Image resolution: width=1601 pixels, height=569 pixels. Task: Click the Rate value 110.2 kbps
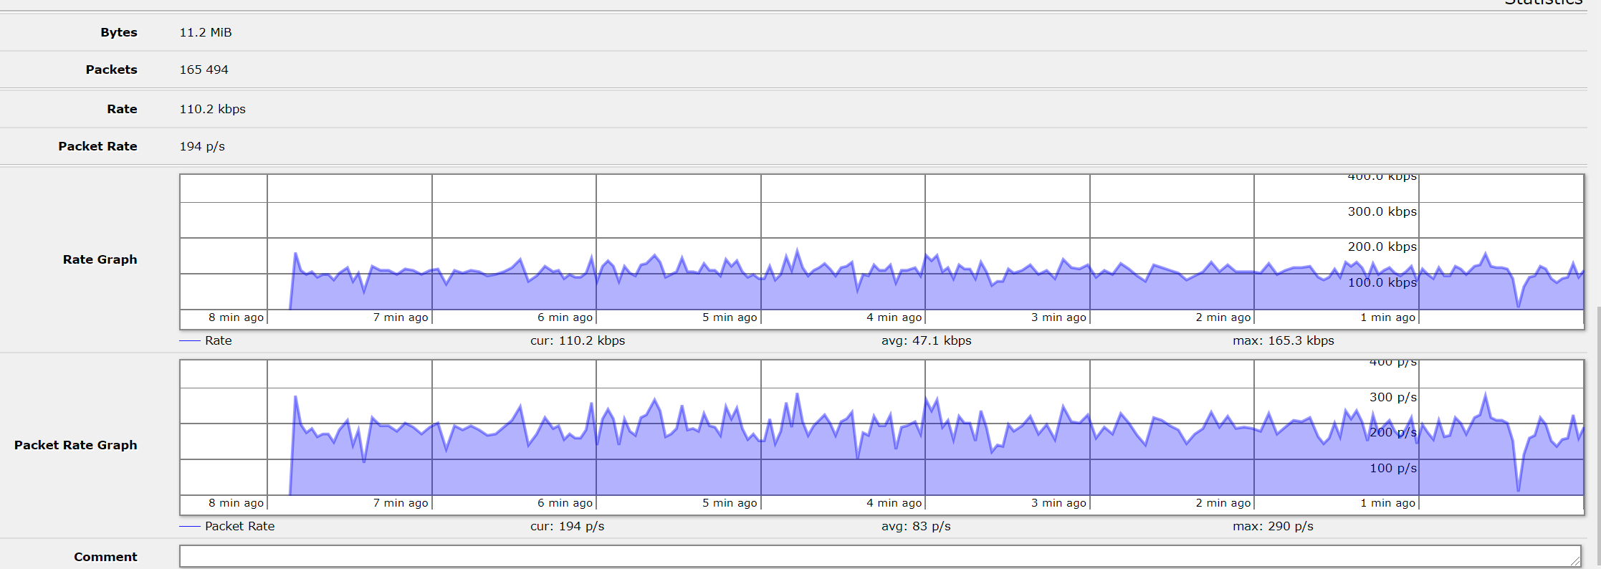pyautogui.click(x=212, y=109)
